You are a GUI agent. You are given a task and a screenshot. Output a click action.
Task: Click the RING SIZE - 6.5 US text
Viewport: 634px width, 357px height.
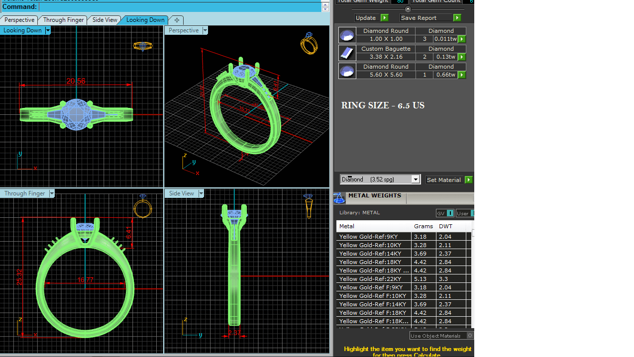click(383, 105)
